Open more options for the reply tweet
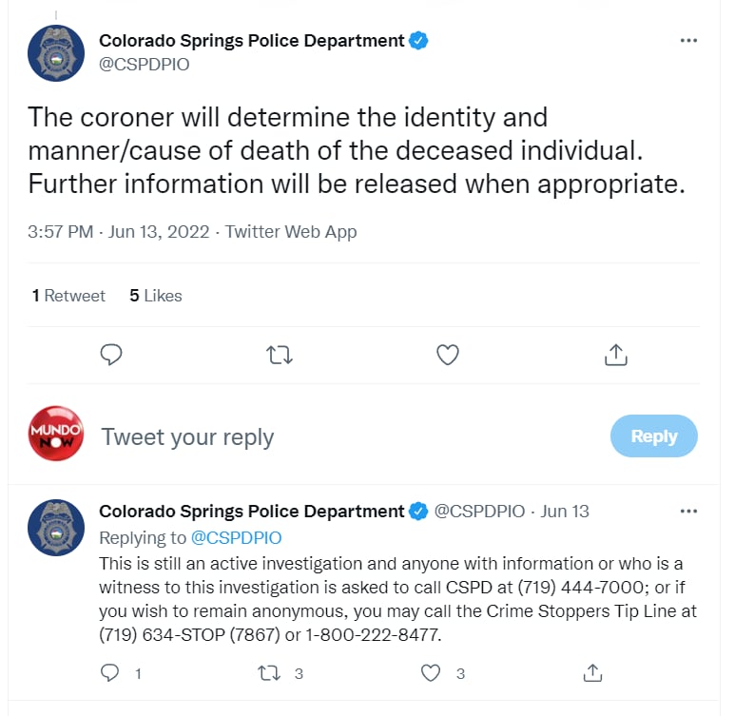This screenshot has width=754, height=716. pyautogui.click(x=688, y=512)
